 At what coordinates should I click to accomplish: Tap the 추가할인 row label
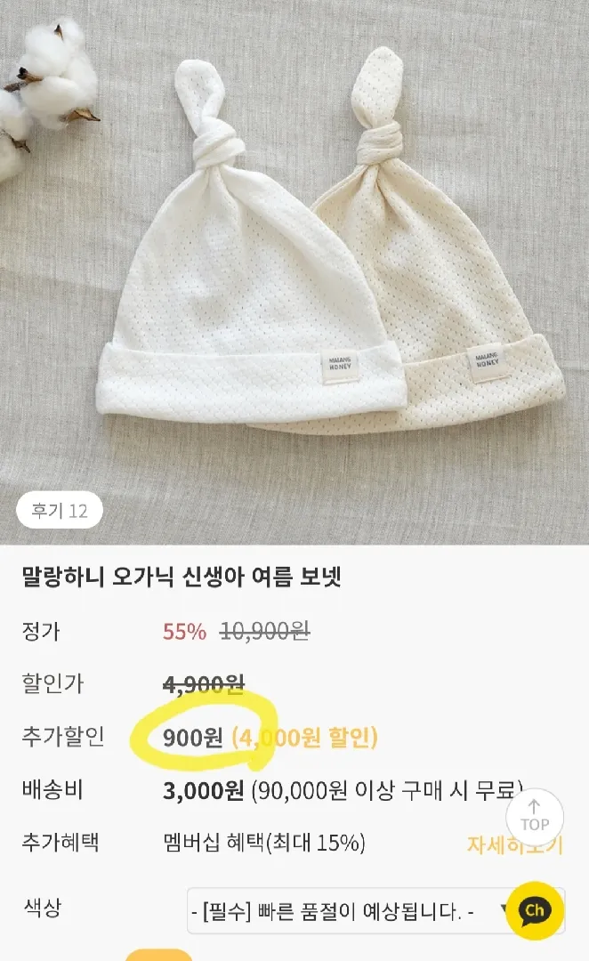[63, 736]
